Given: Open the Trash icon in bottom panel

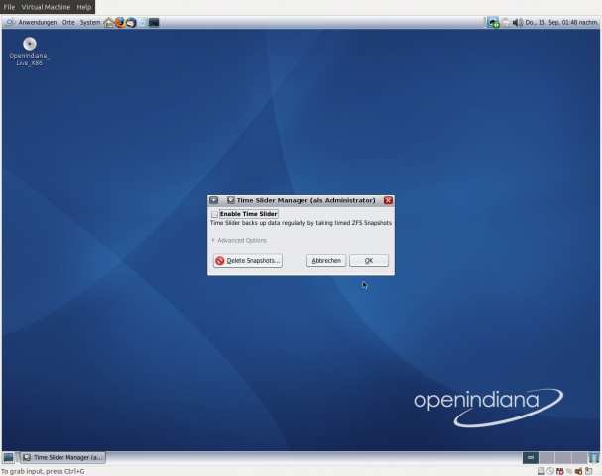Looking at the screenshot, I should (x=593, y=457).
